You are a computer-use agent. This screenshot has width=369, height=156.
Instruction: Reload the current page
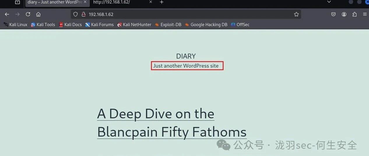tap(28, 14)
